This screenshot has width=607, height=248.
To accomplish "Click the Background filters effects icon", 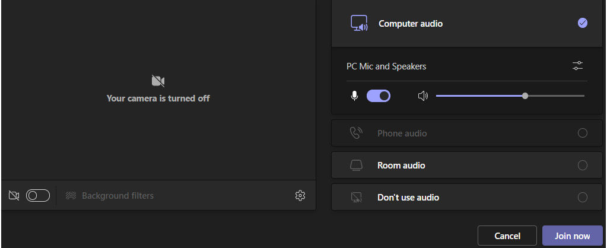I will point(71,196).
